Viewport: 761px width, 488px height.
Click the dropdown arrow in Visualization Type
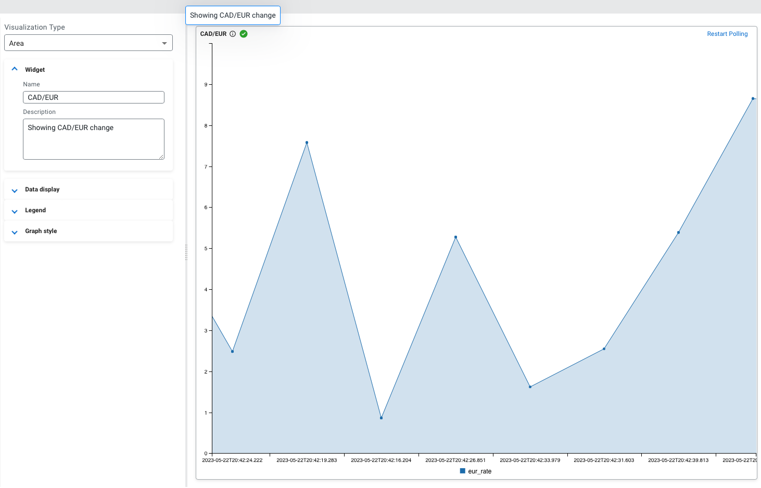point(164,43)
